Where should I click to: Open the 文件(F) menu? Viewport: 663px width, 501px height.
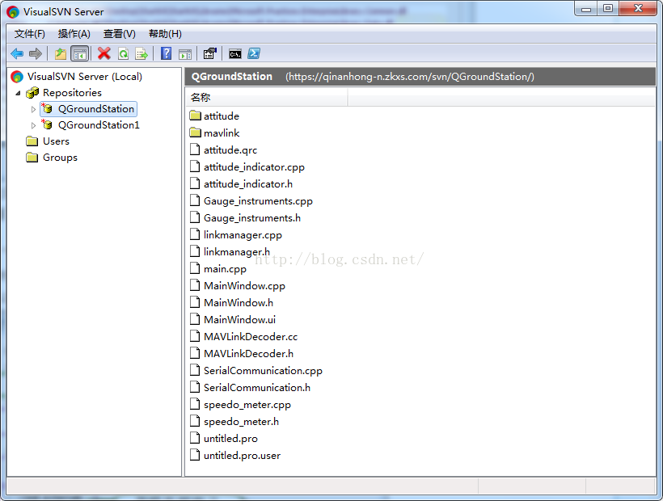point(30,34)
